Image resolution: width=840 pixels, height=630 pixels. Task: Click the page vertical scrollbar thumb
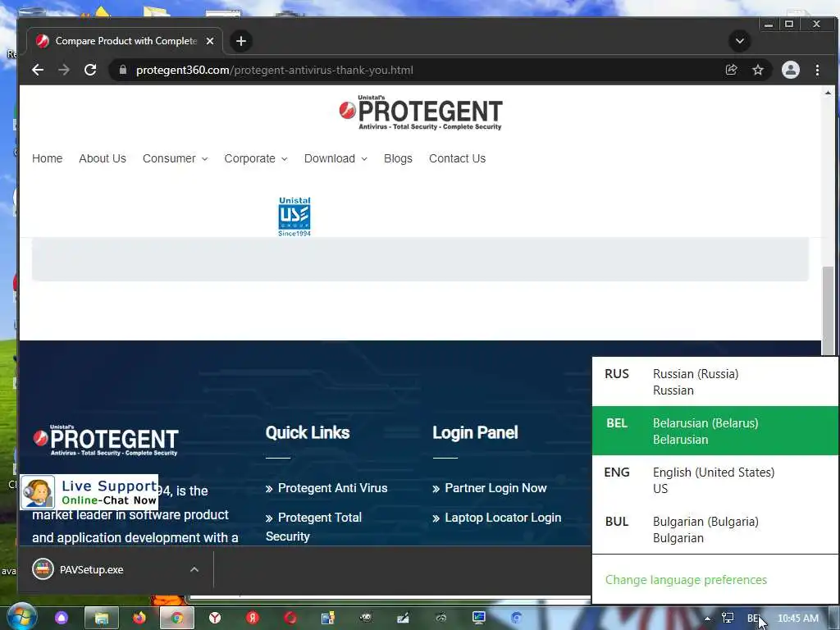828,311
